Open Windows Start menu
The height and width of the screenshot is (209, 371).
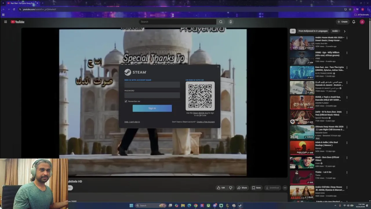(x=131, y=206)
